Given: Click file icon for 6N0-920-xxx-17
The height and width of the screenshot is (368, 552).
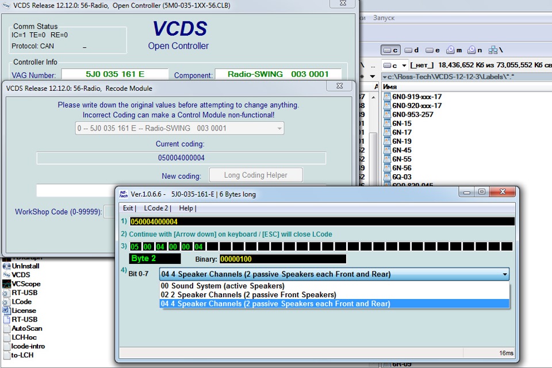Looking at the screenshot, I should coord(387,105).
